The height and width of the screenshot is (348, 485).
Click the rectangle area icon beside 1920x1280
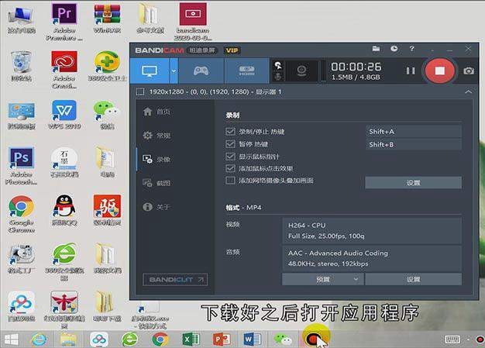(x=140, y=92)
